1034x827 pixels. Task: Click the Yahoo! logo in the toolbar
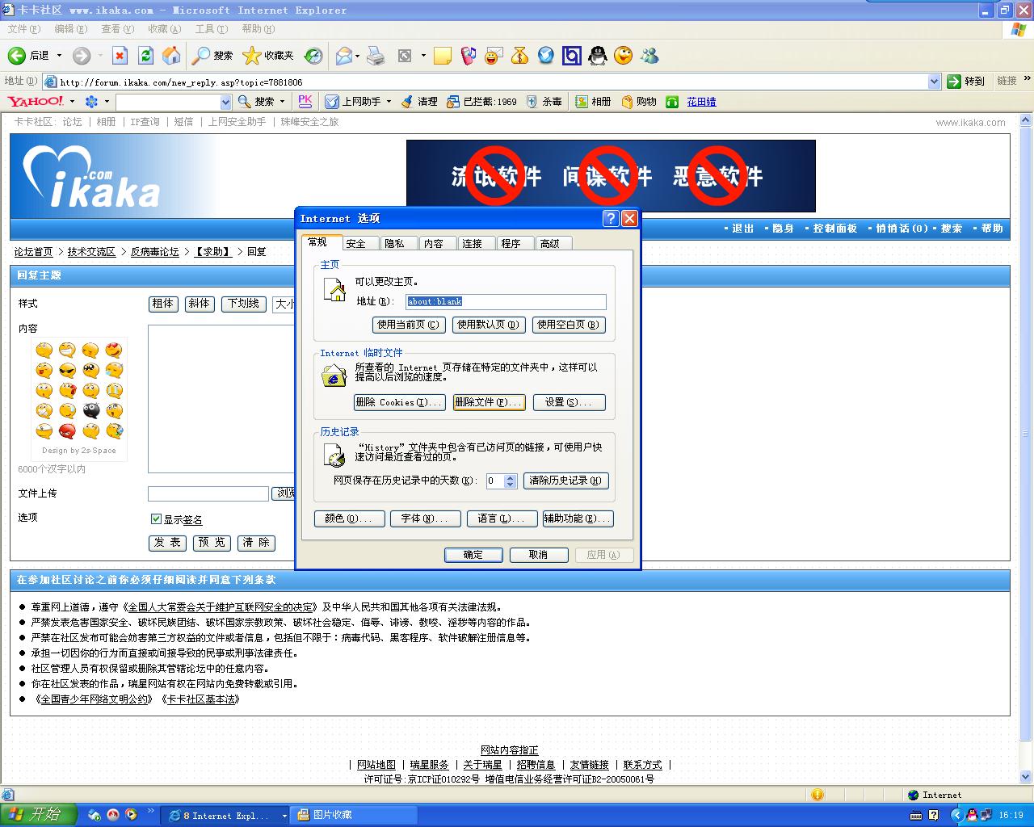tap(36, 101)
